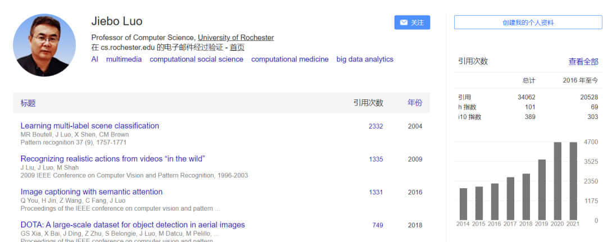The height and width of the screenshot is (242, 607).
Task: Open the DOTA large-scale dataset paper
Action: (x=133, y=225)
